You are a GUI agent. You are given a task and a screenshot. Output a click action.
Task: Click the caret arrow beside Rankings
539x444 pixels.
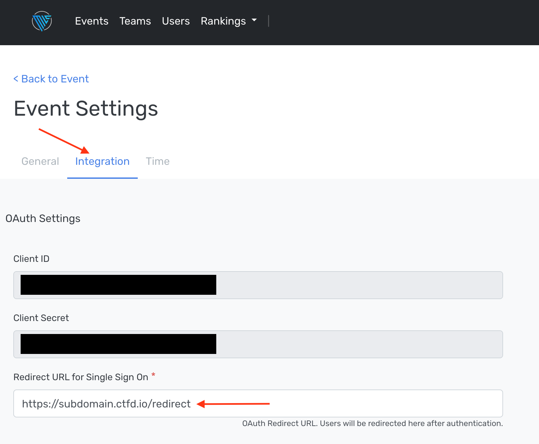coord(255,20)
